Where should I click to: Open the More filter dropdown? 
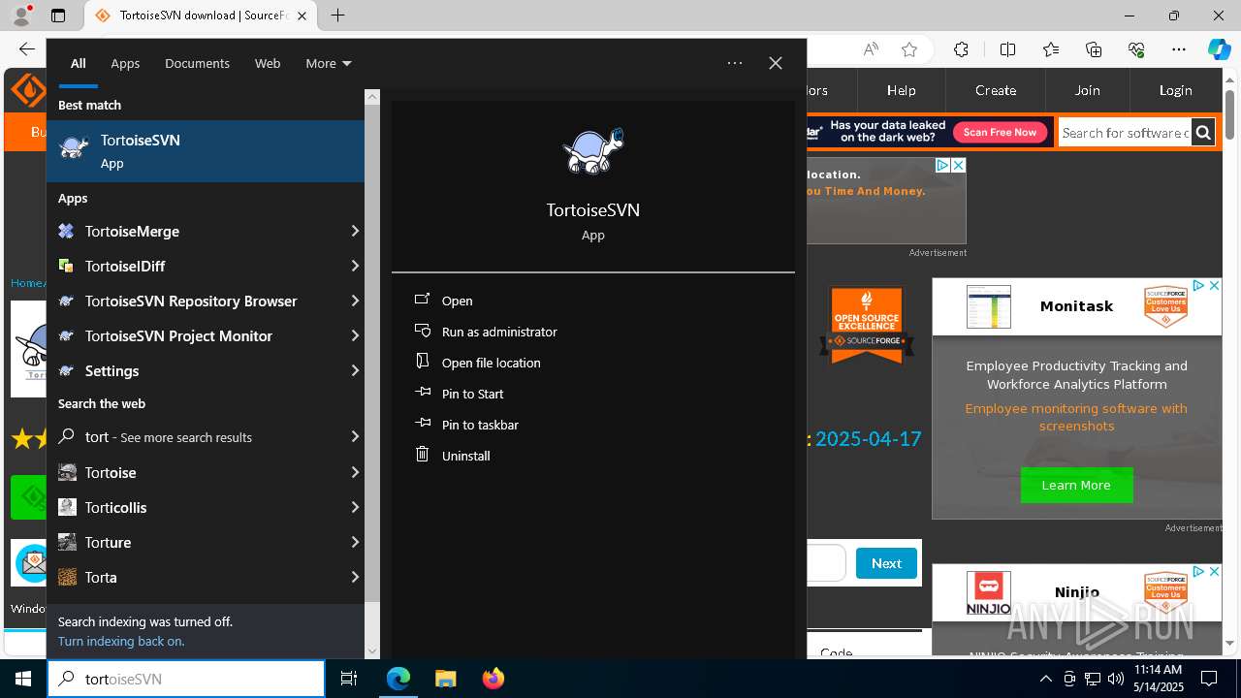point(329,63)
